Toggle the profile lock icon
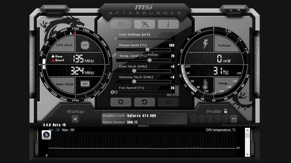Viewport: 291px width, 163px height. point(226,111)
